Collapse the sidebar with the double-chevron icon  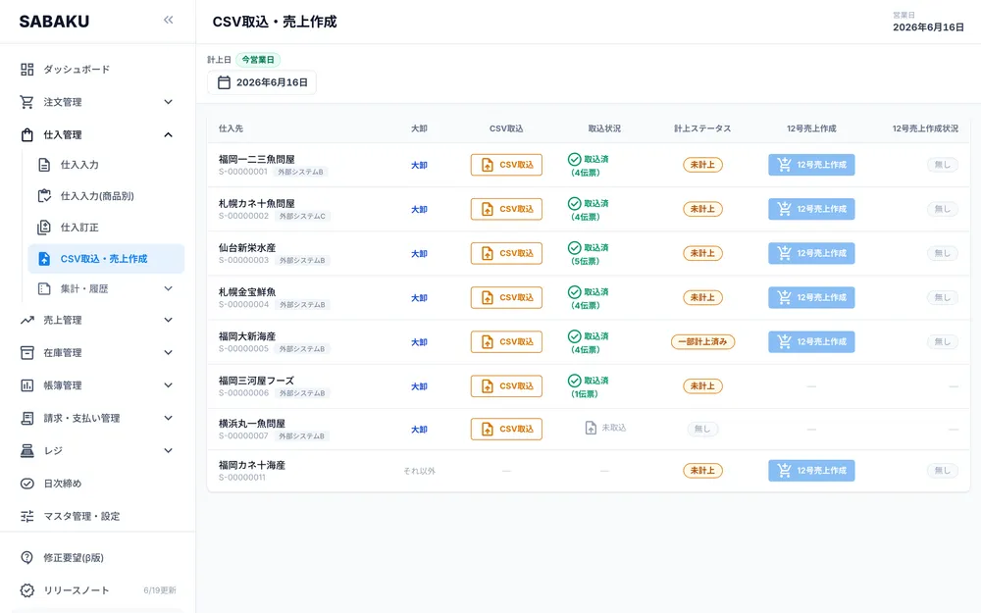(x=169, y=20)
